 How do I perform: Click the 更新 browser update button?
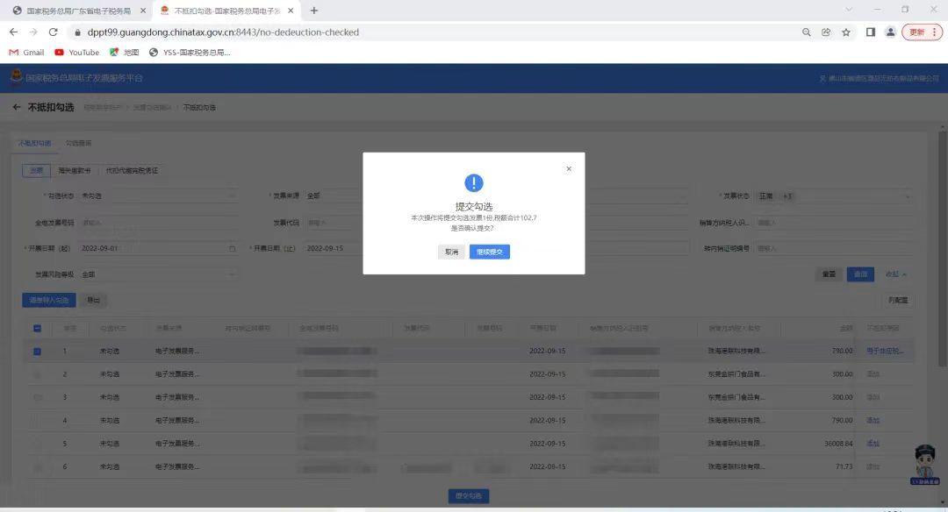tap(921, 32)
